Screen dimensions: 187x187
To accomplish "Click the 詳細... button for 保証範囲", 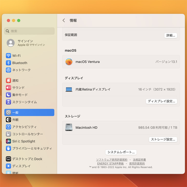I will click(x=171, y=35).
